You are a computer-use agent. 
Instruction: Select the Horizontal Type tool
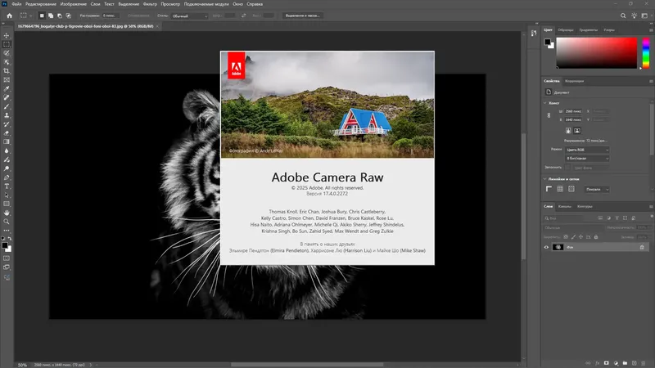tap(7, 186)
